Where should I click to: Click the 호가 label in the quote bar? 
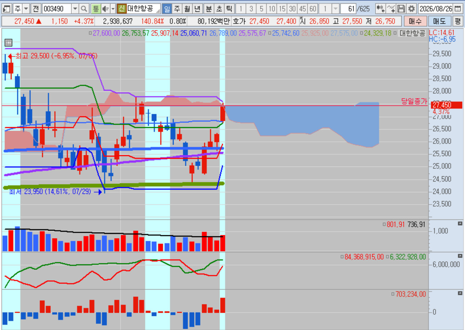[x=240, y=21]
